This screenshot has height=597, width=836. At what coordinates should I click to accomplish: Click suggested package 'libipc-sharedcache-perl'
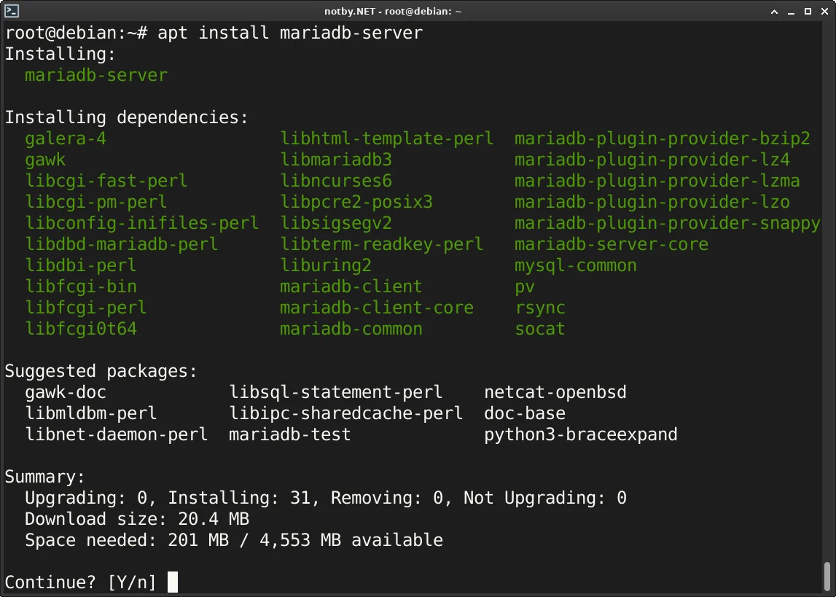pyautogui.click(x=346, y=413)
